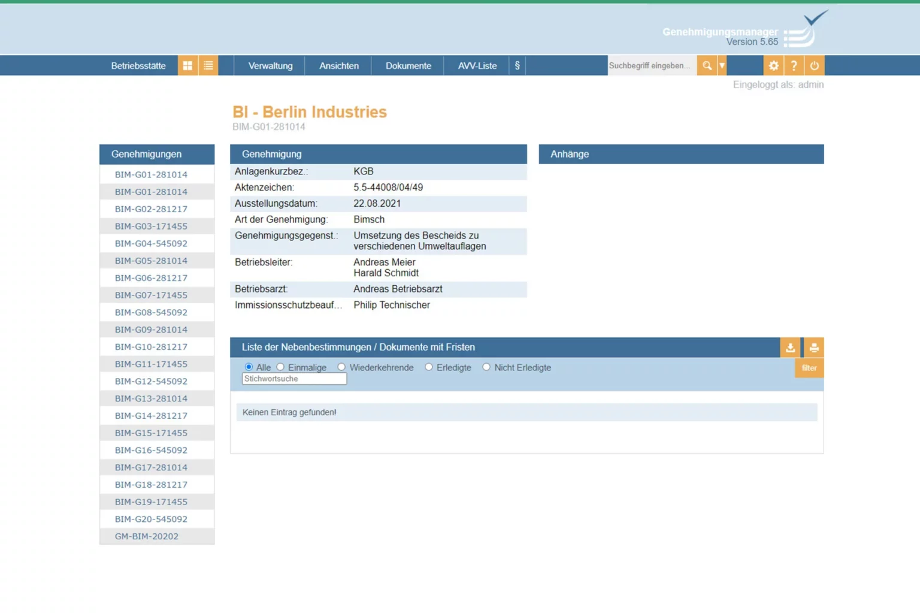Open the Verwaltung menu
Image resolution: width=920 pixels, height=613 pixels.
pos(270,66)
